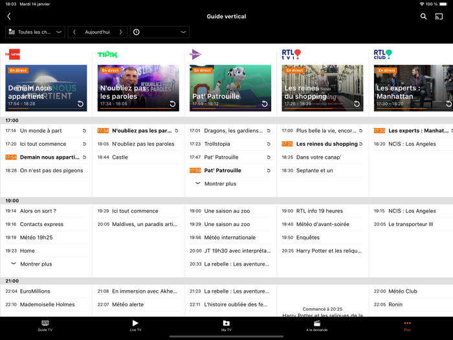Tap replay icon for Dragons, les gardiens

[x=269, y=131]
